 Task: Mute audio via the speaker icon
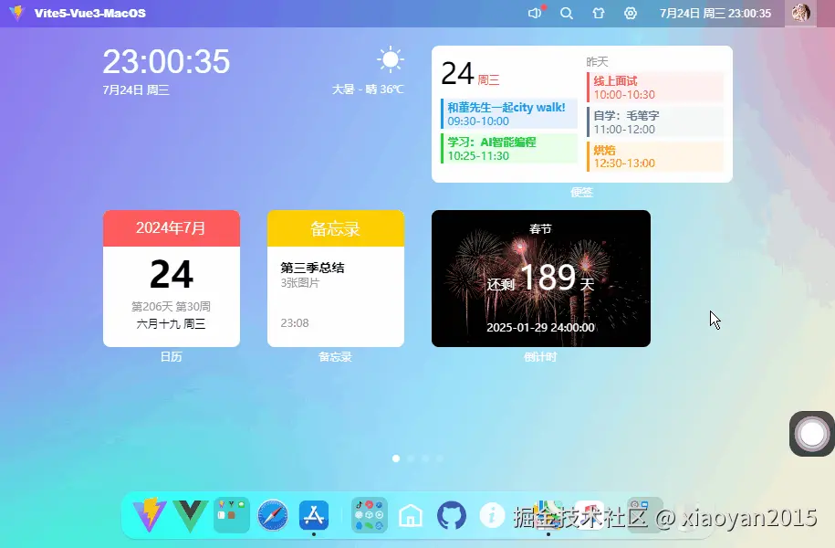click(534, 13)
